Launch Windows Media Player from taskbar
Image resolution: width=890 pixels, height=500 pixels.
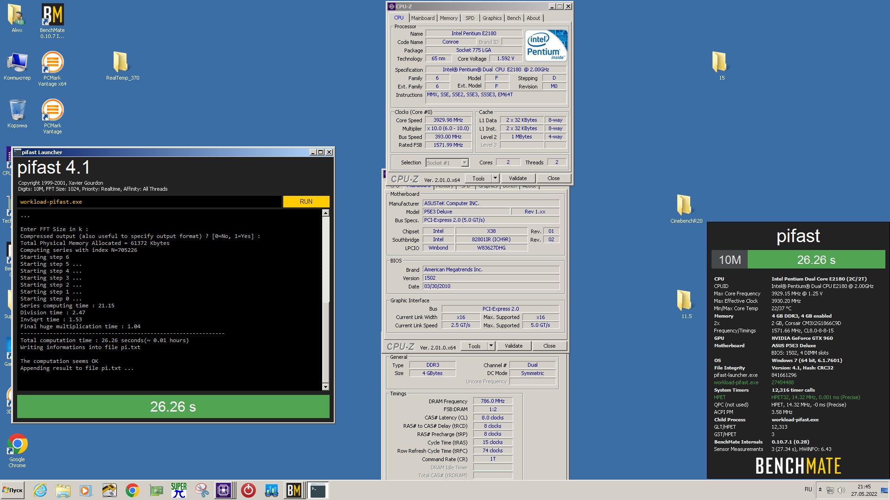(x=85, y=490)
